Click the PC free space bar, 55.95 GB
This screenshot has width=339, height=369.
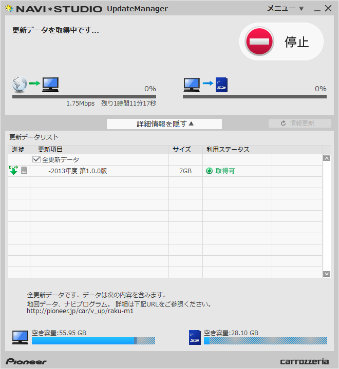pos(93,341)
